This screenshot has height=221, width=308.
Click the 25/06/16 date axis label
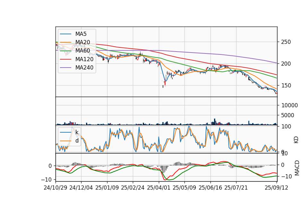tap(210, 188)
